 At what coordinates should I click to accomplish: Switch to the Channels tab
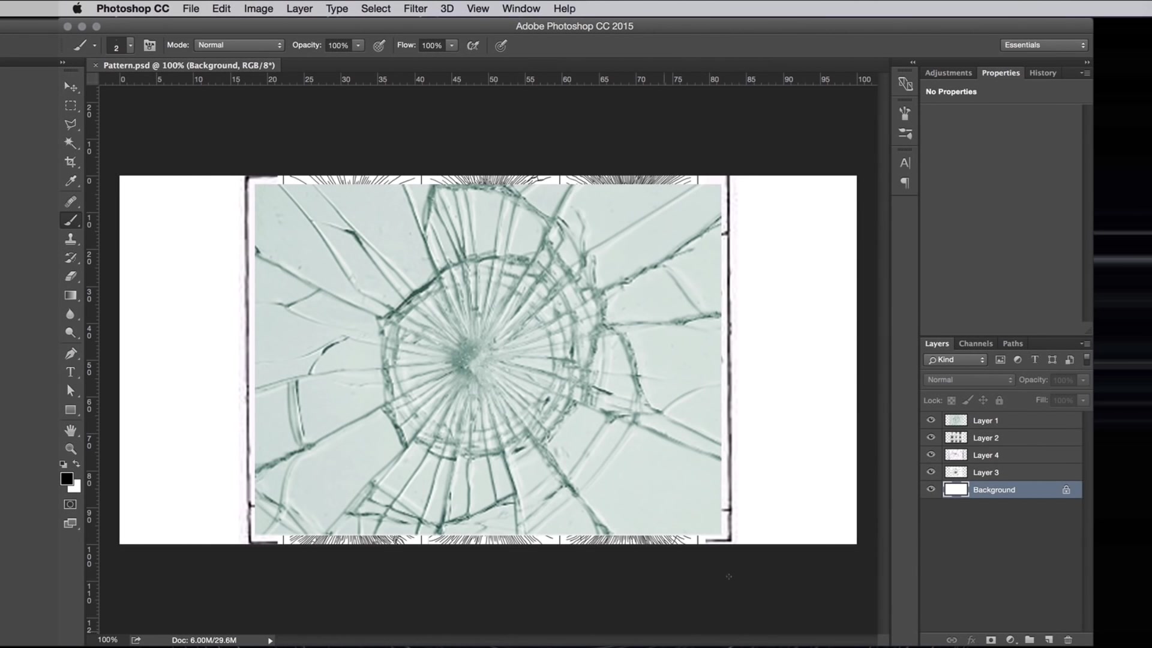(x=975, y=343)
